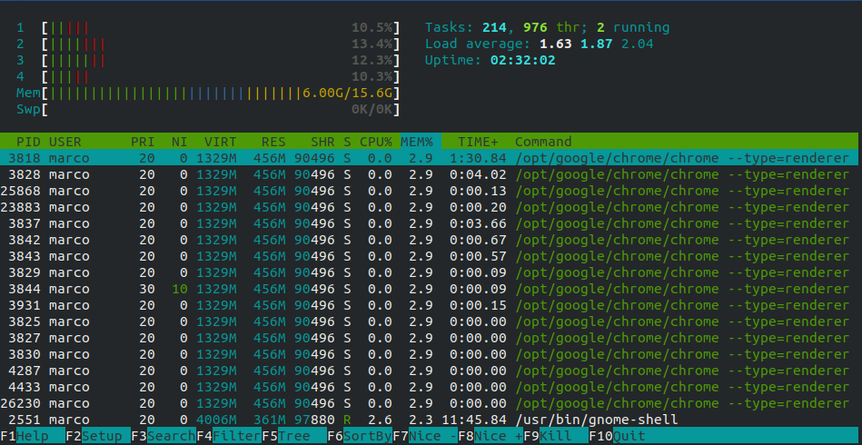Select process row with PID 3931
Screen dimensions: 862x445
tap(429, 305)
